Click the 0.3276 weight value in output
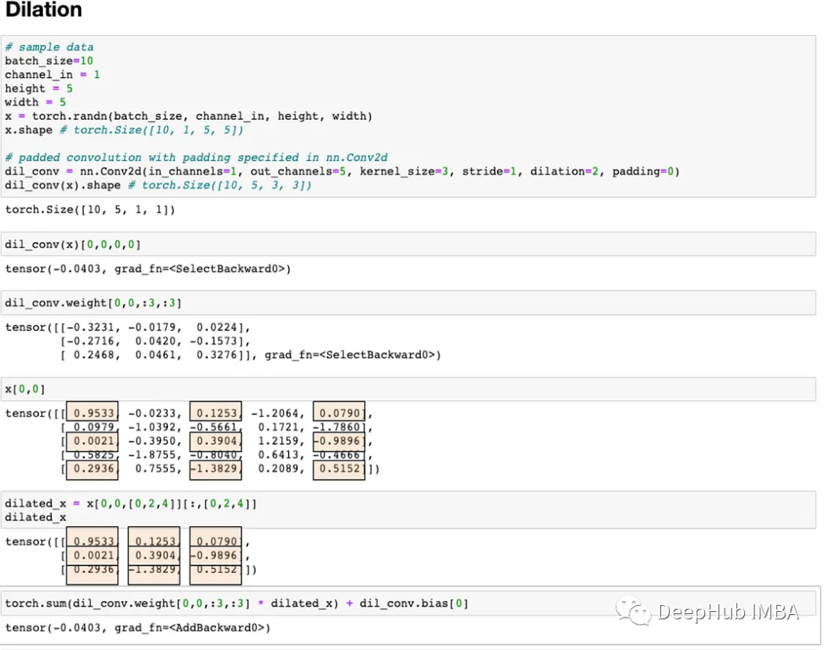Image resolution: width=825 pixels, height=650 pixels. tap(217, 355)
